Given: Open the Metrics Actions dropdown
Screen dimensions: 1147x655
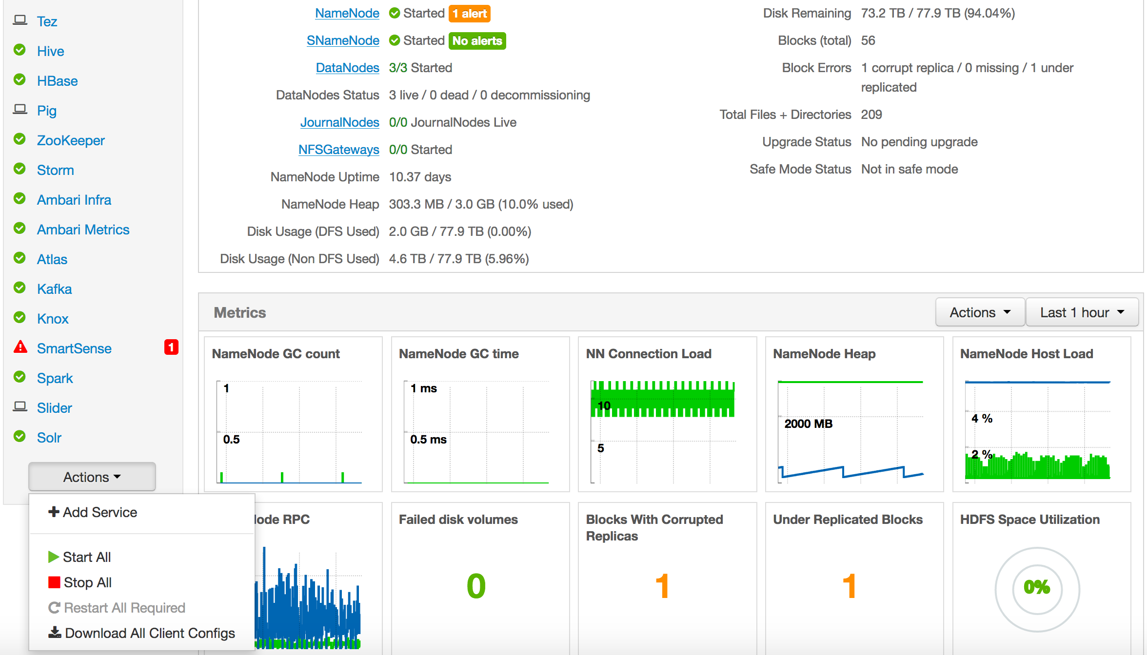Looking at the screenshot, I should [980, 312].
